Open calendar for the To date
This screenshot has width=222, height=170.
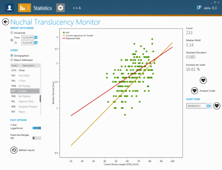[x=36, y=43]
